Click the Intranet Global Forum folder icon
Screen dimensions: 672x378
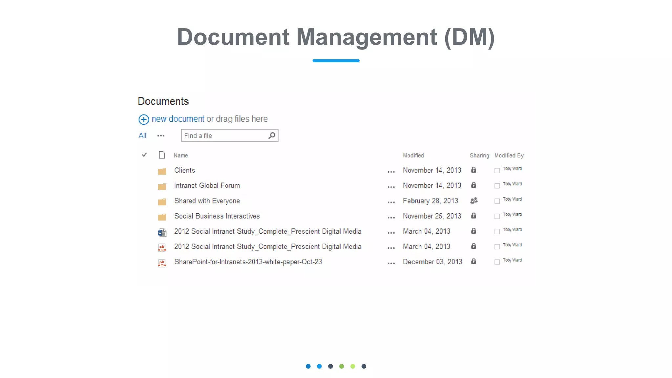tap(162, 186)
